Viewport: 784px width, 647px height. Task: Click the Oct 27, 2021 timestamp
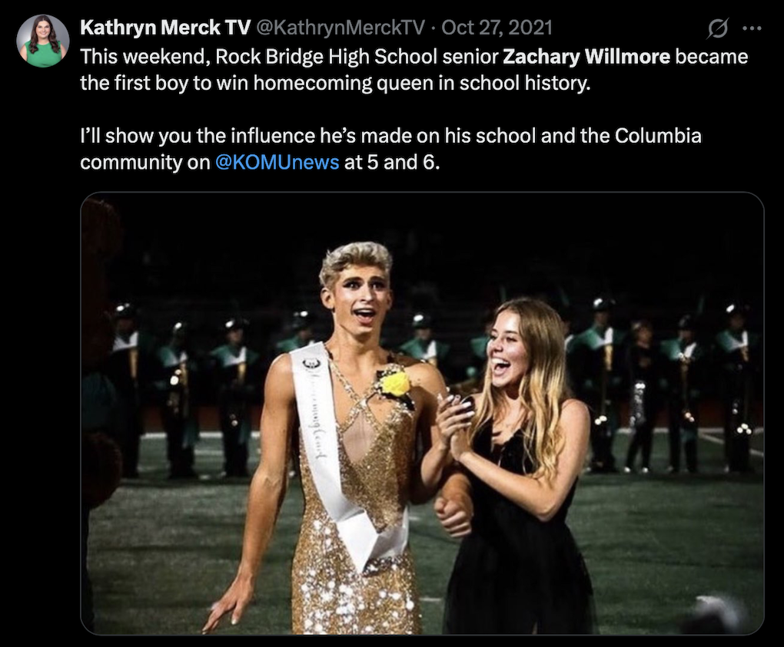click(x=497, y=28)
